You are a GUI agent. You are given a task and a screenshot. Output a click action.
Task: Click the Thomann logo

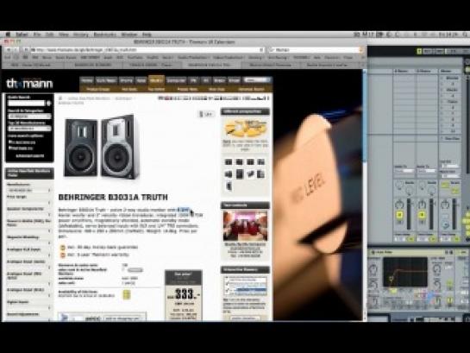(29, 84)
